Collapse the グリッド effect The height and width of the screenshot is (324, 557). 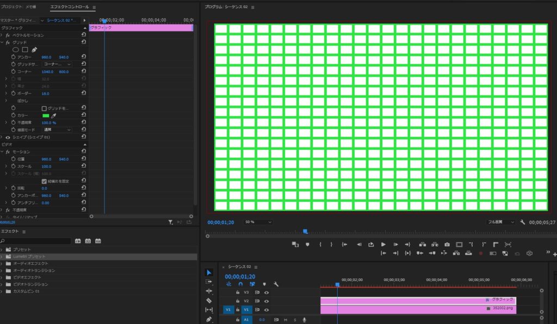click(2, 42)
